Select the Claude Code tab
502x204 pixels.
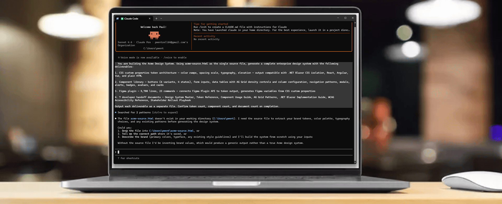click(x=134, y=19)
